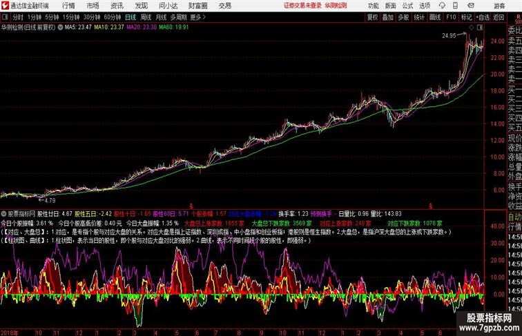
Task: Toggle the left panel icon beside 分时
Action: click(x=5, y=17)
